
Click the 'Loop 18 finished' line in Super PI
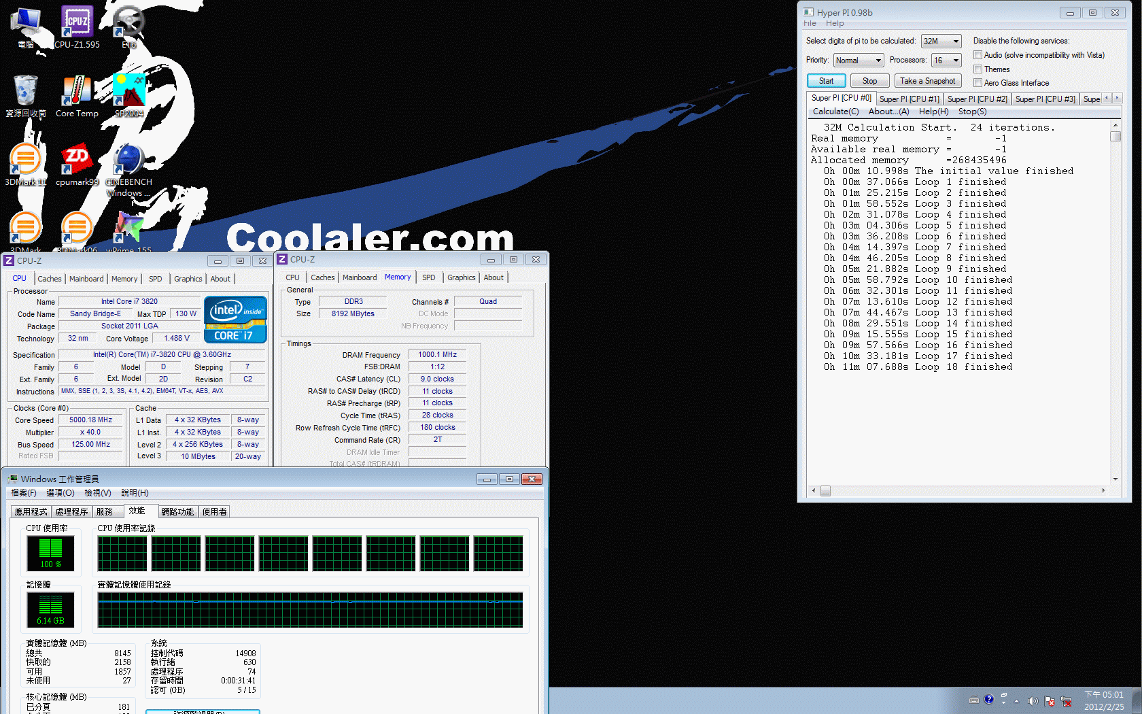pyautogui.click(x=918, y=367)
